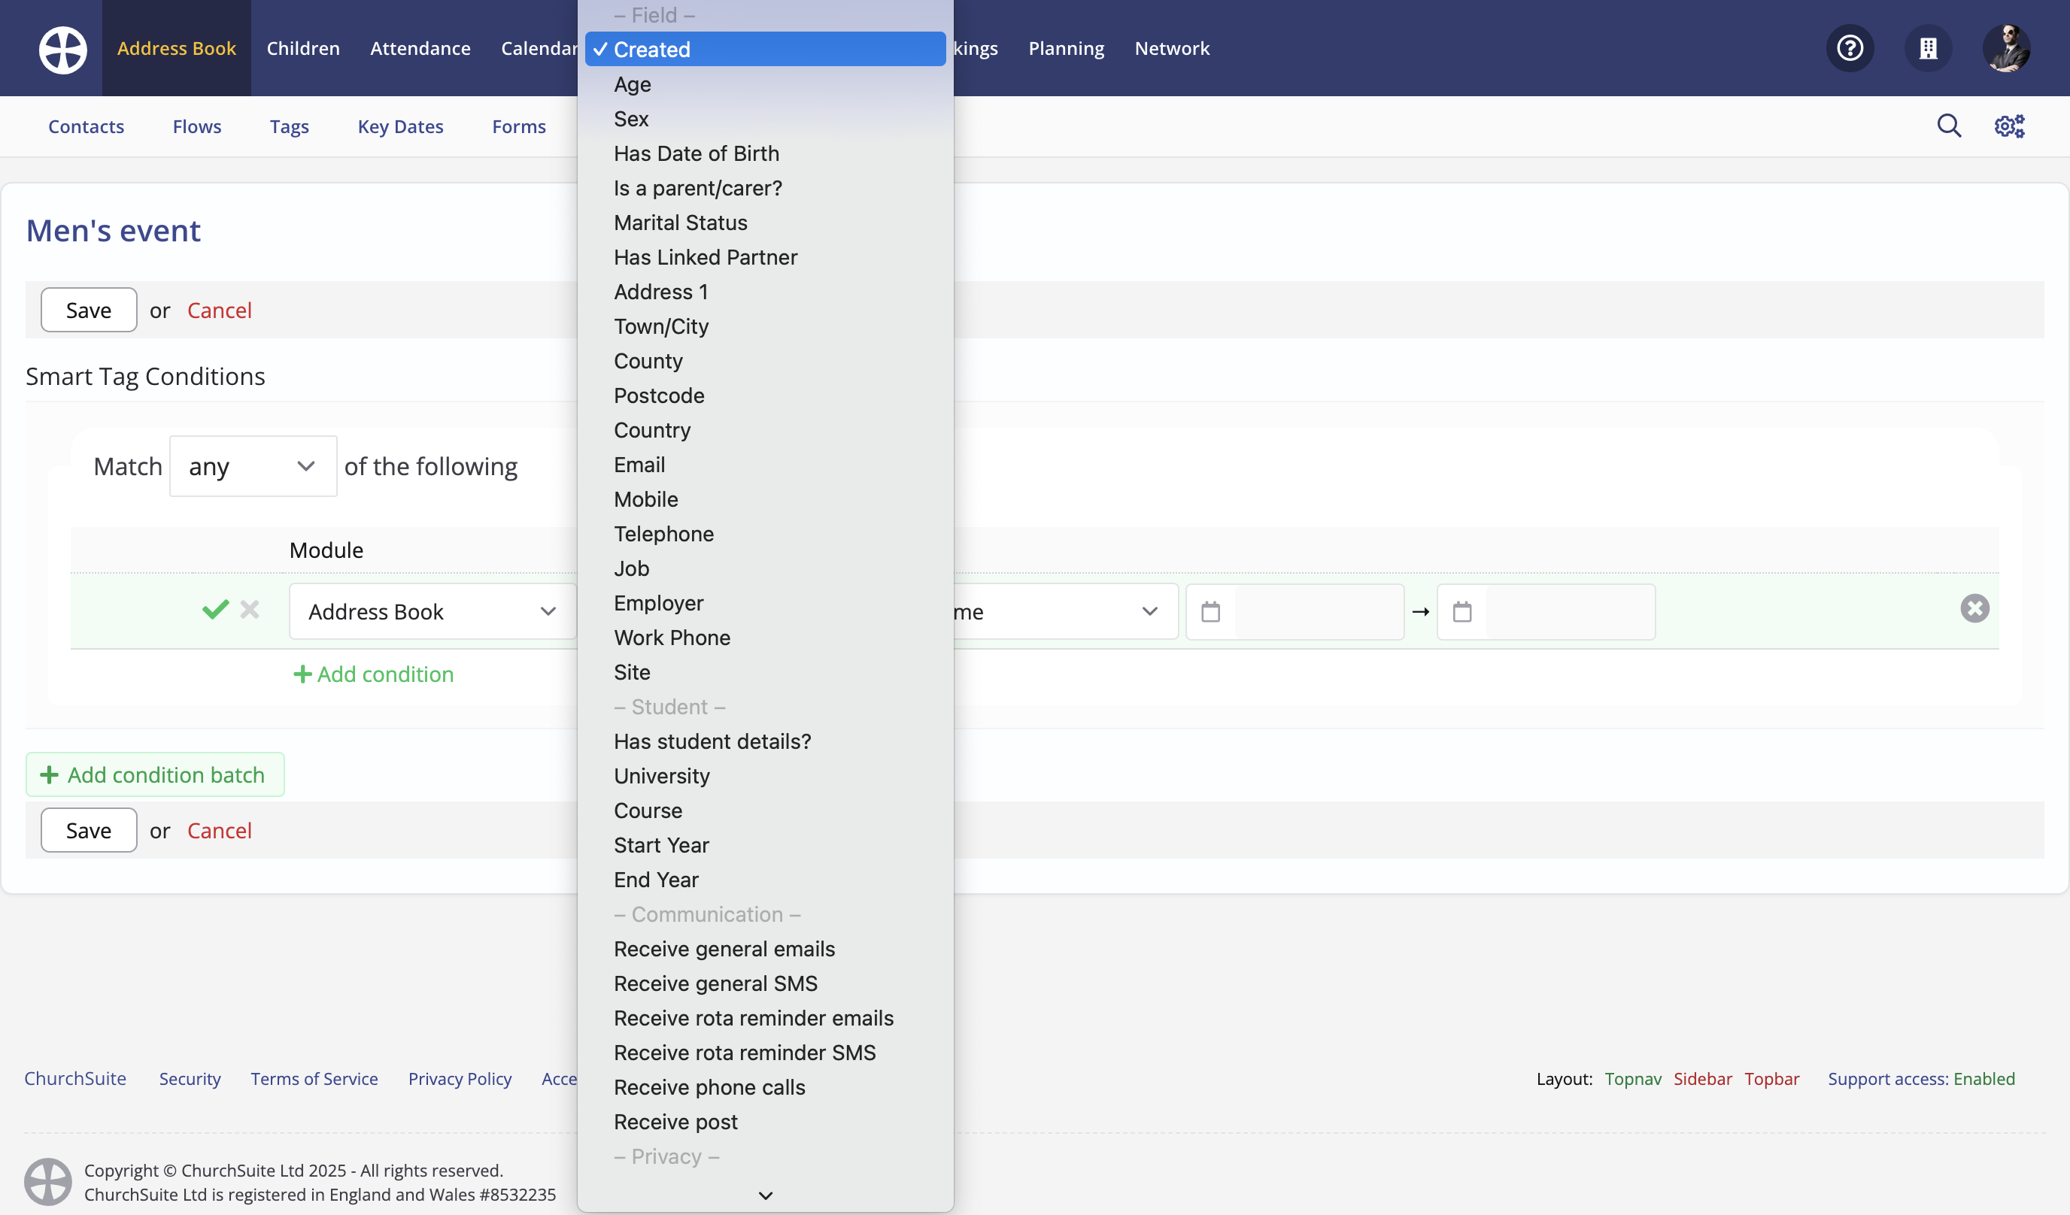The width and height of the screenshot is (2070, 1215).
Task: Select Receive post option
Action: pyautogui.click(x=766, y=1123)
